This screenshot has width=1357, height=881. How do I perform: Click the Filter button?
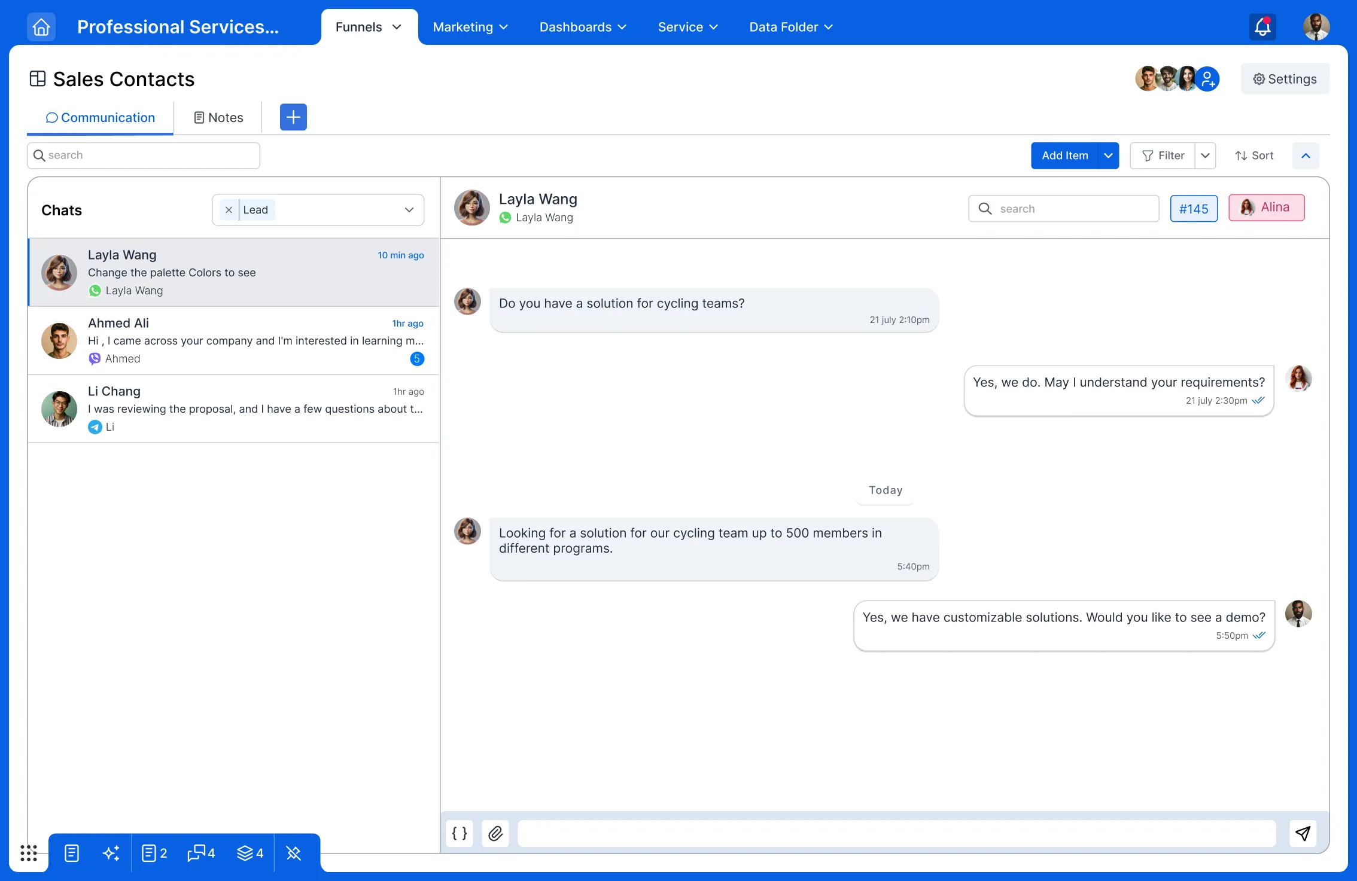pyautogui.click(x=1163, y=156)
